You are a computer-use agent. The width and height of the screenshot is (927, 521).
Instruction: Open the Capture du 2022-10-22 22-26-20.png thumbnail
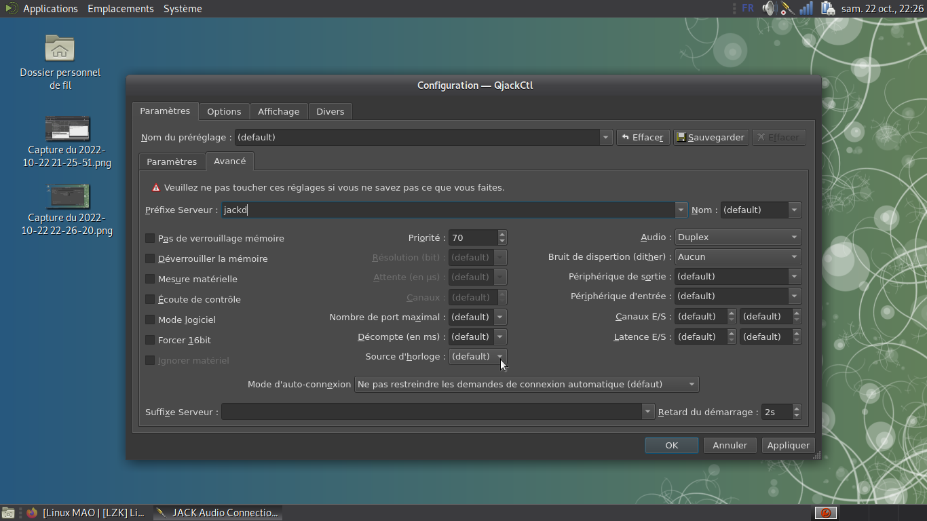click(67, 197)
